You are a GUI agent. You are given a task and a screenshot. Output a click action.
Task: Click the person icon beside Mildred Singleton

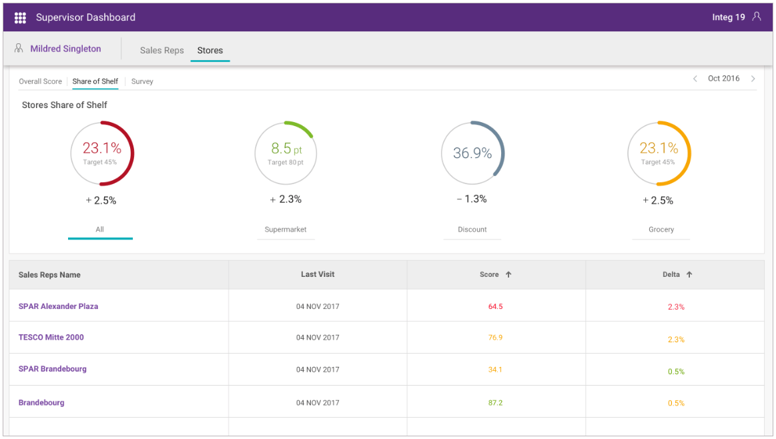click(19, 49)
